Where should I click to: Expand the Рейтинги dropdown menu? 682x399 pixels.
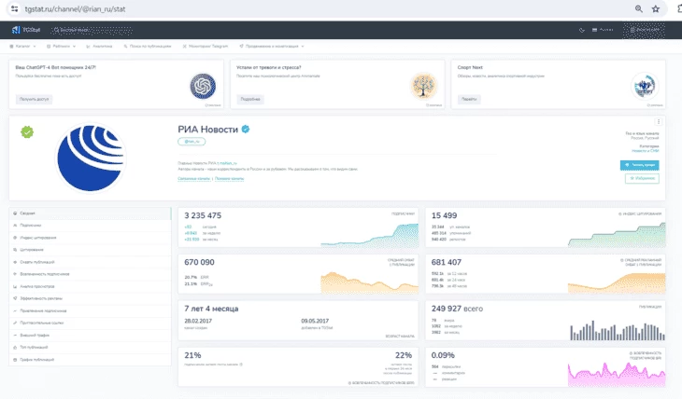(x=62, y=46)
